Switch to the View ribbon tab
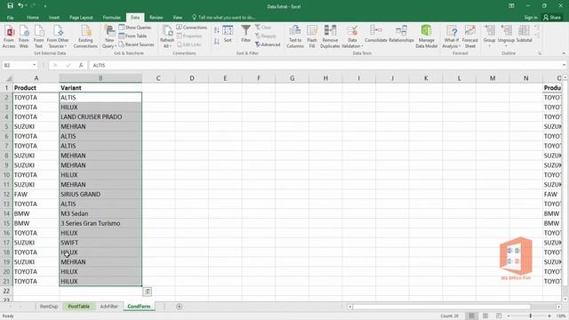 178,18
